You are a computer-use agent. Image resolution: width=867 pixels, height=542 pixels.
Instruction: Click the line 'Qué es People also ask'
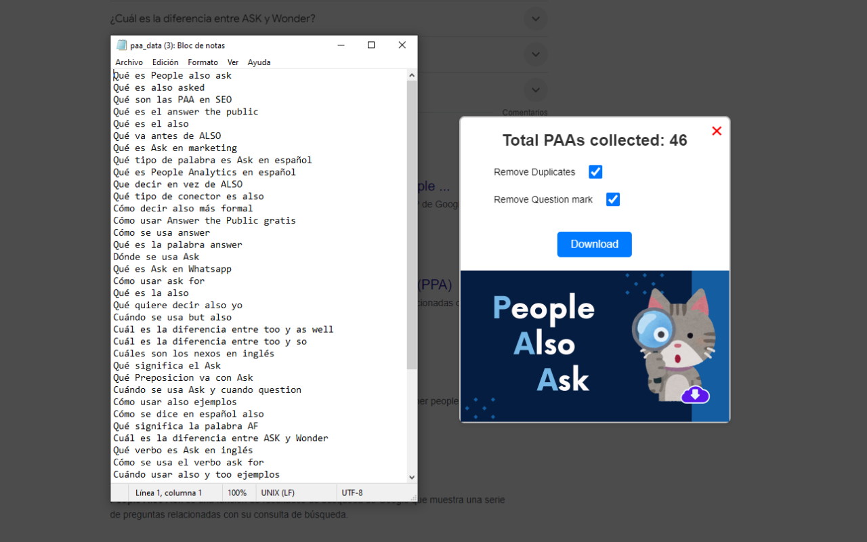[x=173, y=75]
